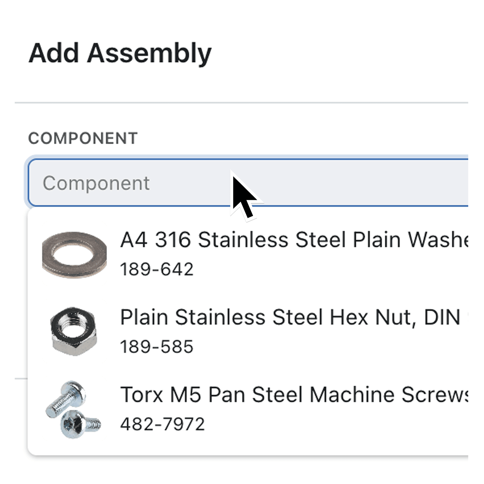Image resolution: width=484 pixels, height=484 pixels.
Task: Click the Component placeholder text
Action: [x=96, y=183]
